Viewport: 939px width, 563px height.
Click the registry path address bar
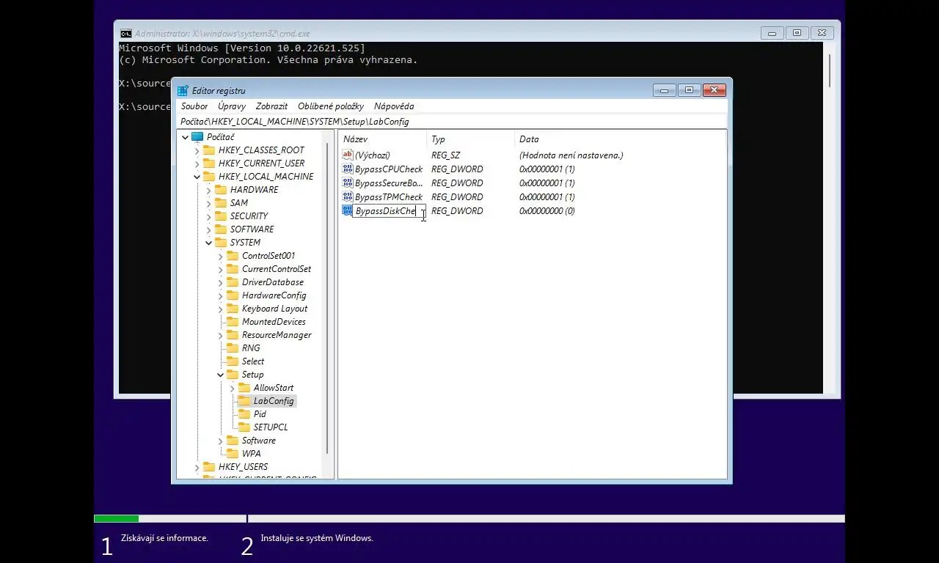coord(453,122)
